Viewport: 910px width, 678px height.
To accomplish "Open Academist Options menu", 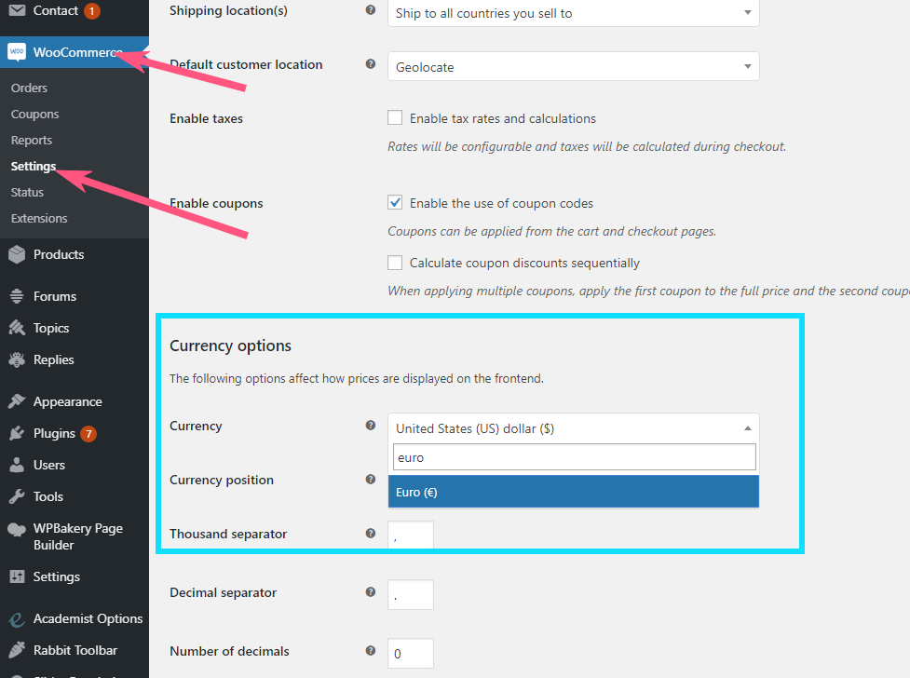I will (88, 618).
